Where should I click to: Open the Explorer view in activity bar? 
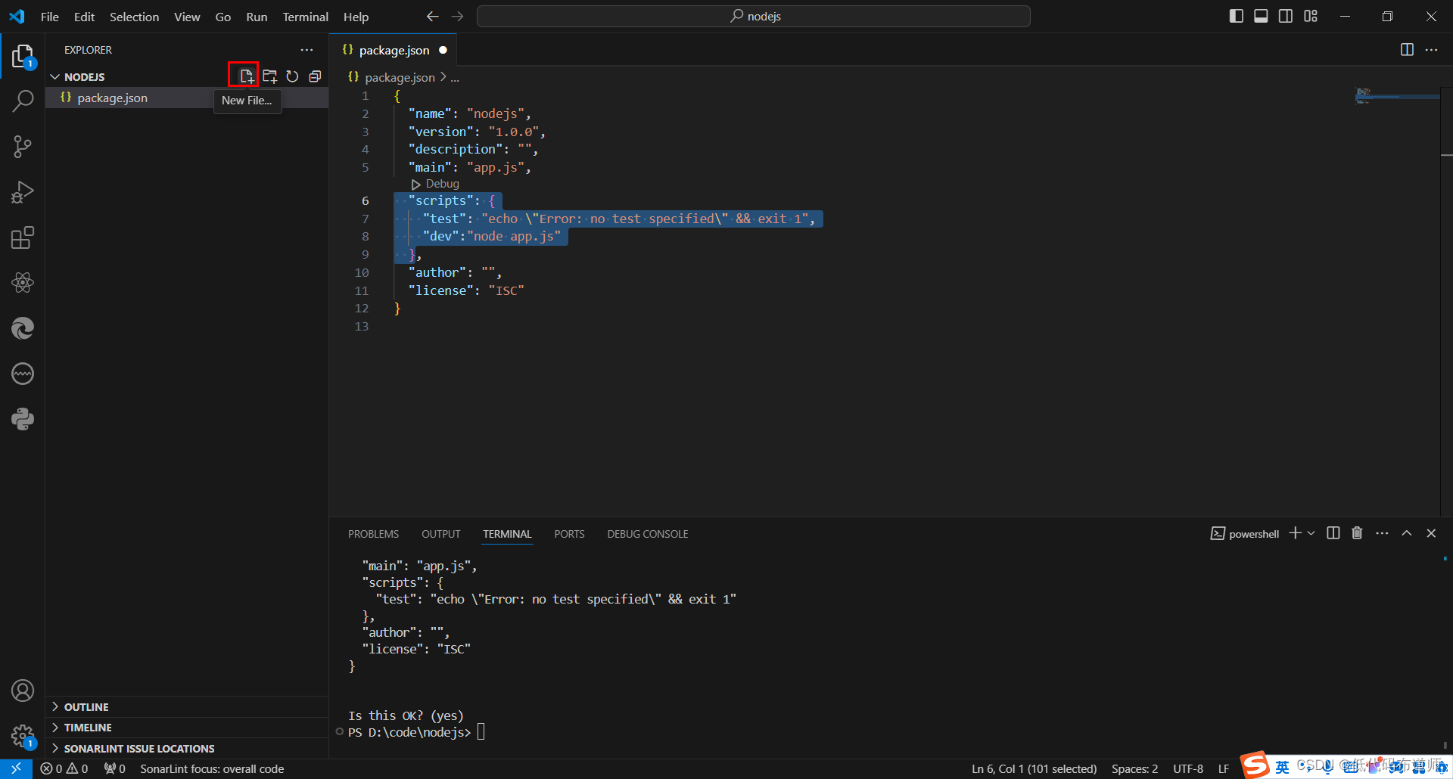(23, 56)
